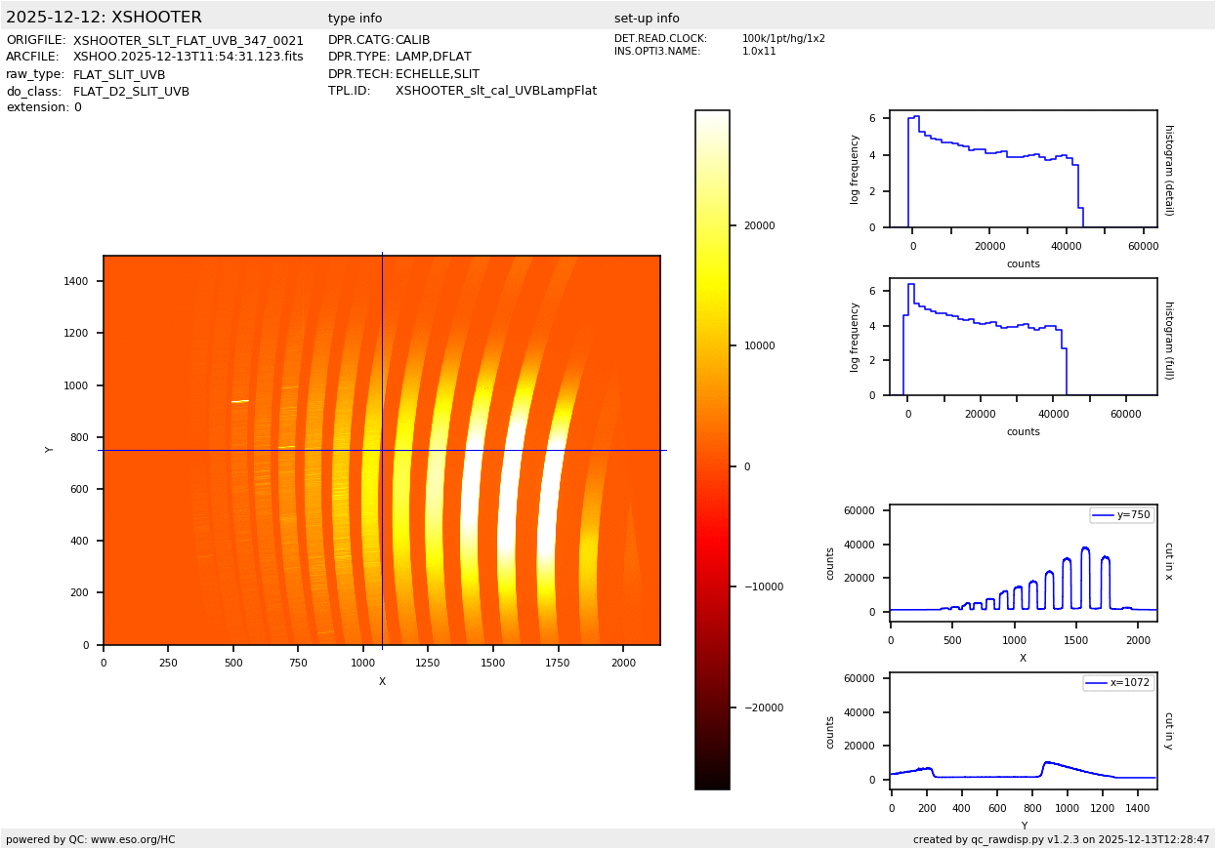Screen dimensions: 1216x849
Task: Click the INS.OPTI3.NAME value 1.0x11
Action: (759, 52)
